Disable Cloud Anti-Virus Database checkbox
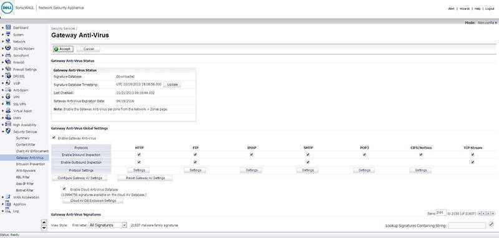Viewport: 499px width, 238px height. [x=64, y=189]
